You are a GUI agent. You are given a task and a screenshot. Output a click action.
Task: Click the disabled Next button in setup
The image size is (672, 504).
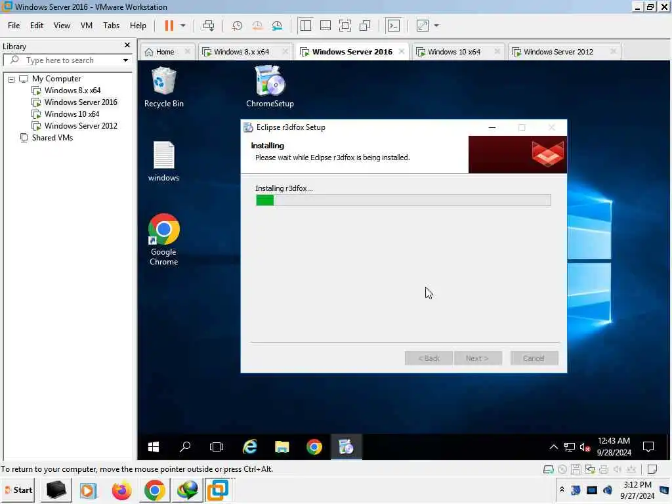click(x=478, y=358)
